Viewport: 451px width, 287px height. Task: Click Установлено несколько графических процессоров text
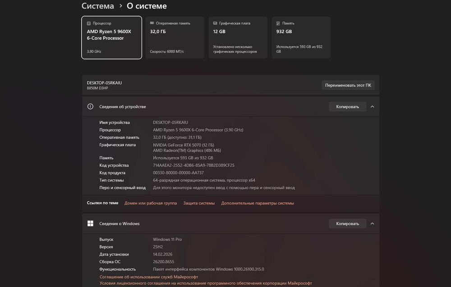[235, 49]
